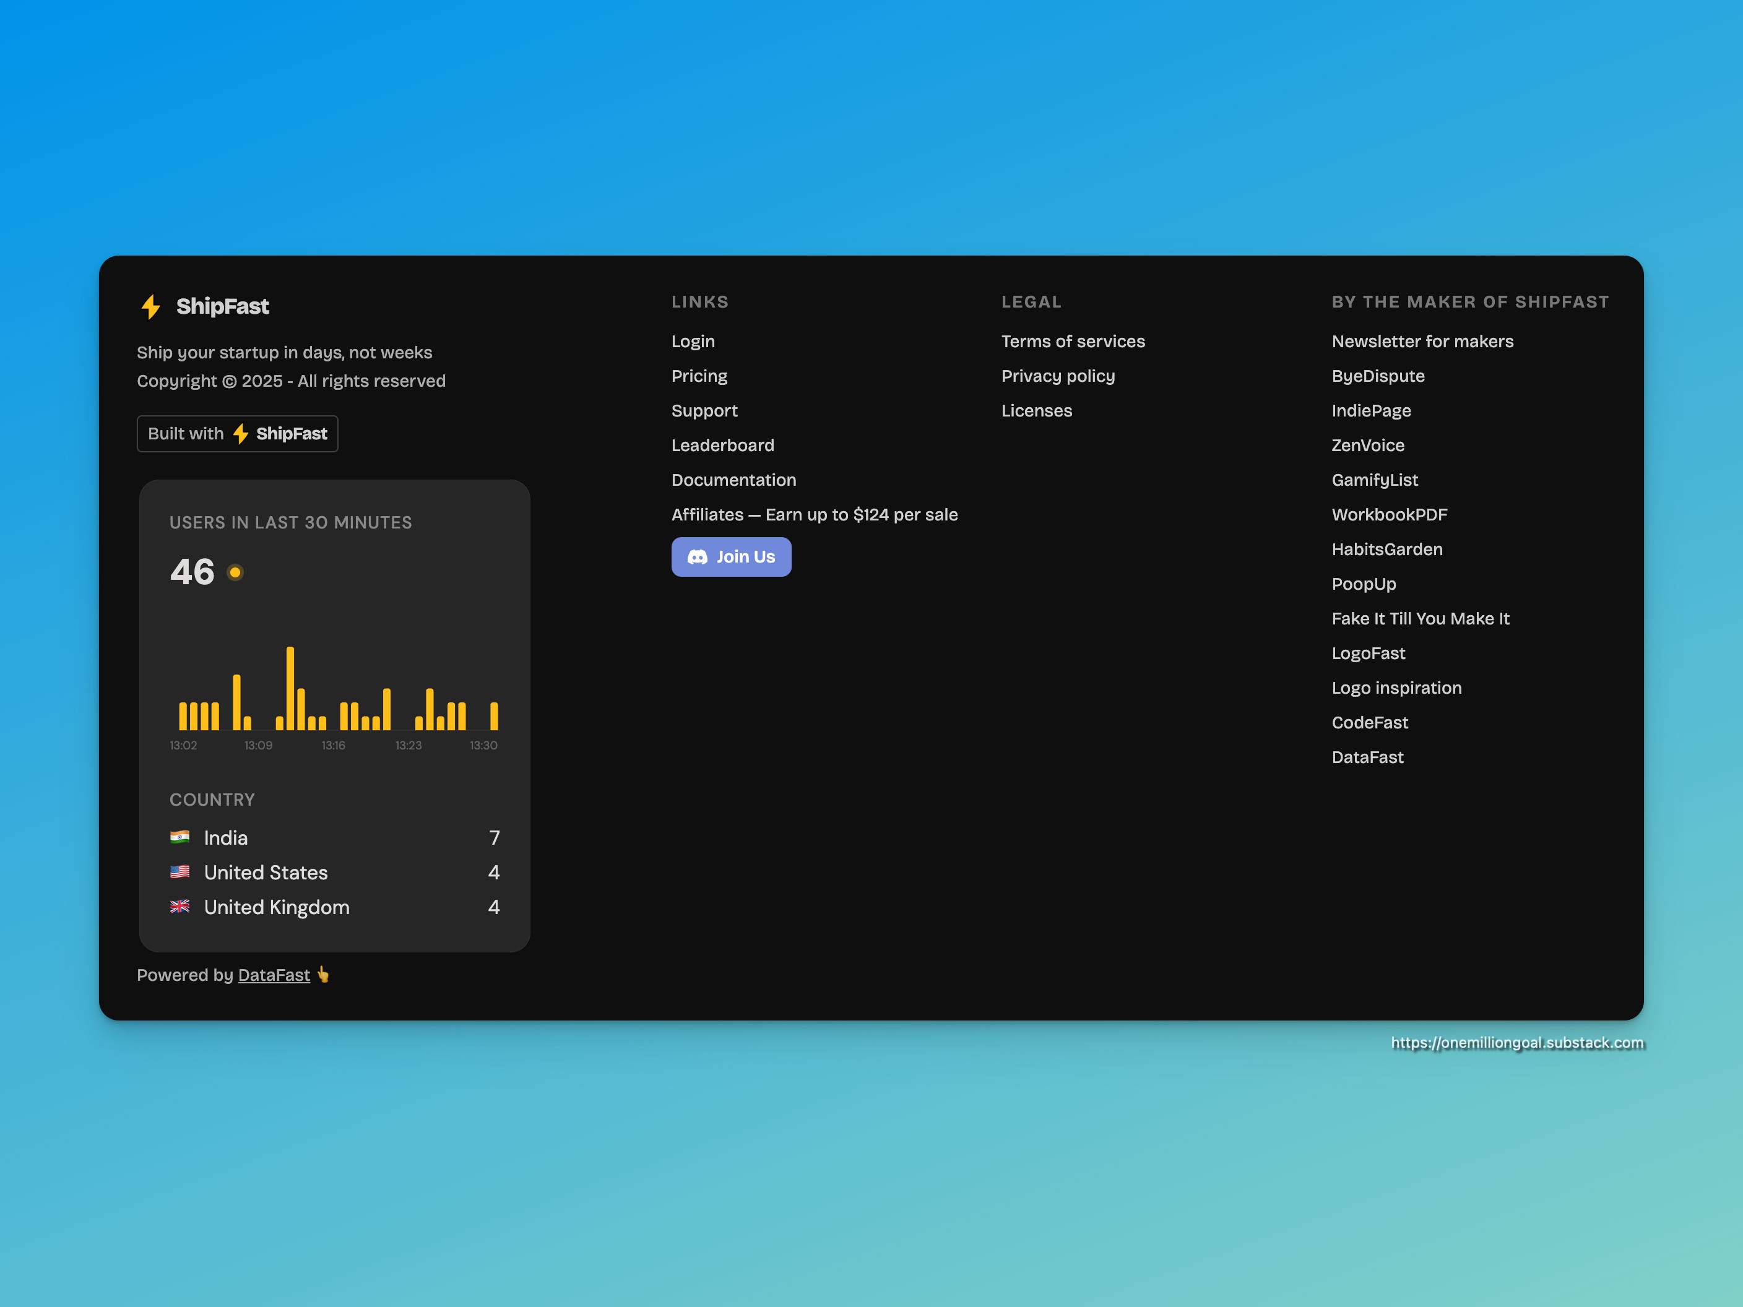The height and width of the screenshot is (1307, 1743).
Task: Open Terms of services link
Action: (x=1073, y=341)
